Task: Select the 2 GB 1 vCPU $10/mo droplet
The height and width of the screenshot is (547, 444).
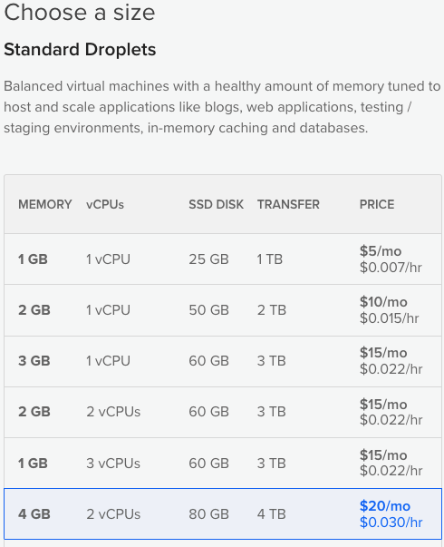Action: coord(223,310)
